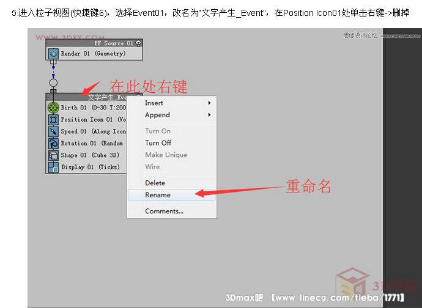The width and height of the screenshot is (422, 308).
Task: Click the Birth 01 green operator icon
Action: click(53, 108)
